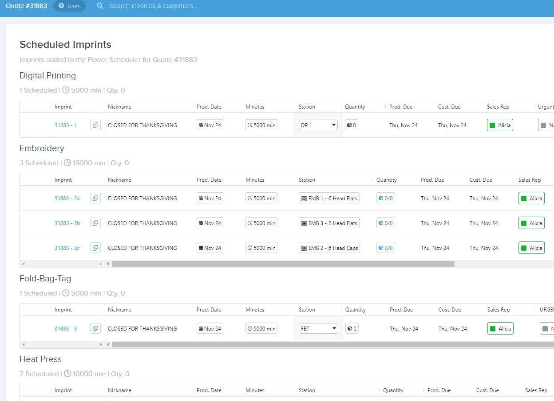Open imprint link 31883 - 1
This screenshot has height=401, width=554.
coord(66,125)
